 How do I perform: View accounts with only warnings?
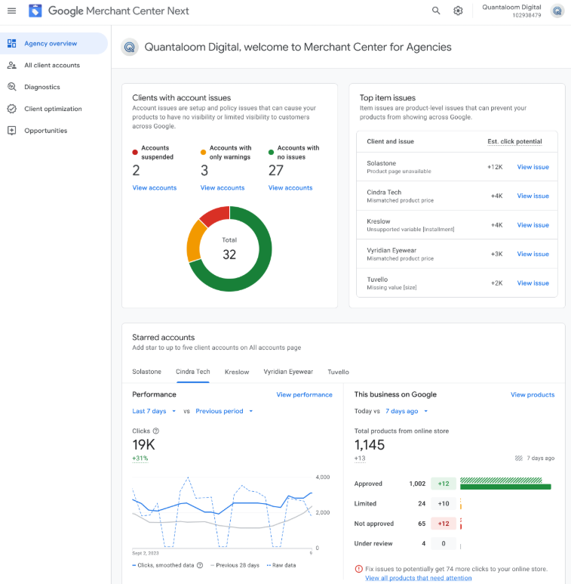[223, 187]
